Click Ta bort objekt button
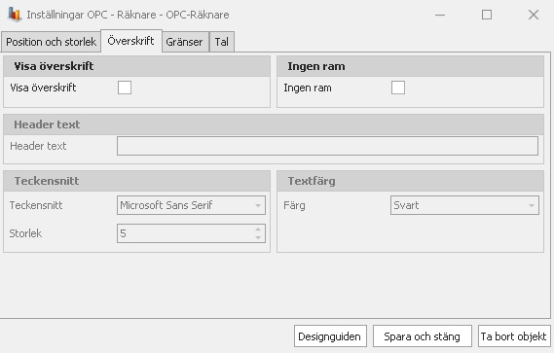 (x=514, y=336)
